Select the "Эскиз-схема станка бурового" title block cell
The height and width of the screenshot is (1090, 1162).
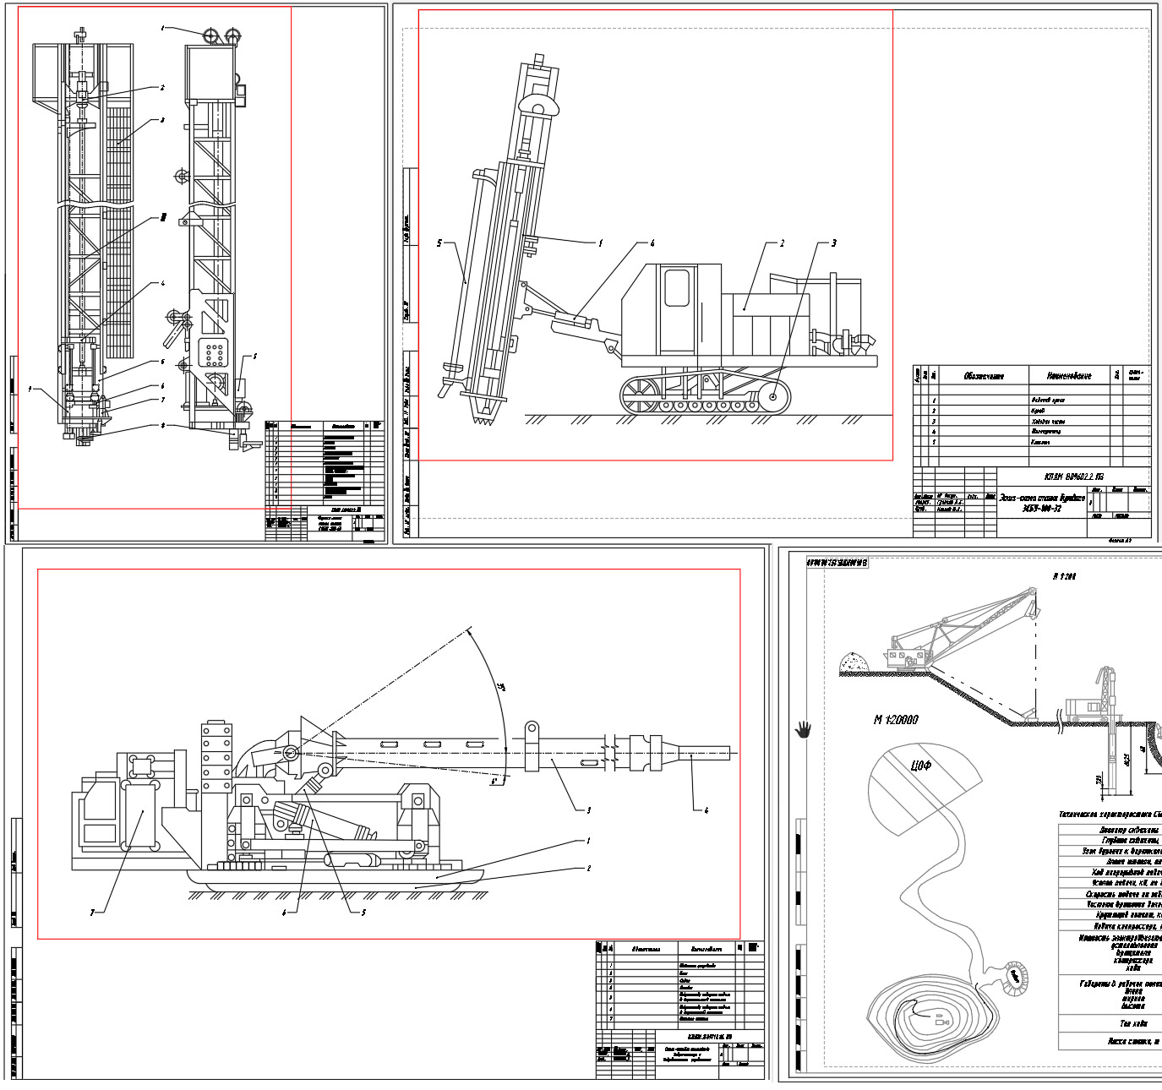(1041, 504)
